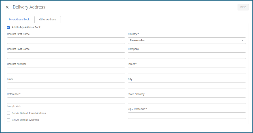The height and width of the screenshot is (133, 253).
Task: Click the Delivery Address title text
Action: coord(29,7)
